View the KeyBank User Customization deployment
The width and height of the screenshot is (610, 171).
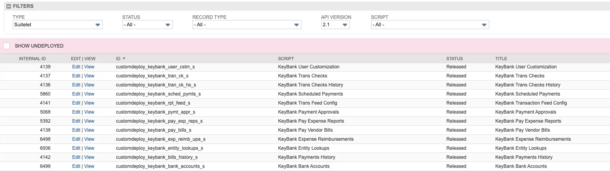(x=89, y=67)
